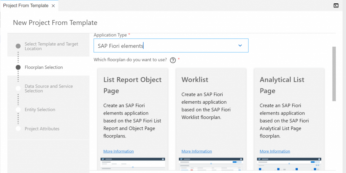346x173 pixels.
Task: Choose the Worklist floorplan card
Action: point(211,119)
